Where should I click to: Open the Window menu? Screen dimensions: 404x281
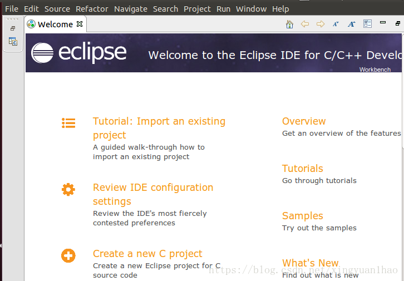tap(251, 9)
